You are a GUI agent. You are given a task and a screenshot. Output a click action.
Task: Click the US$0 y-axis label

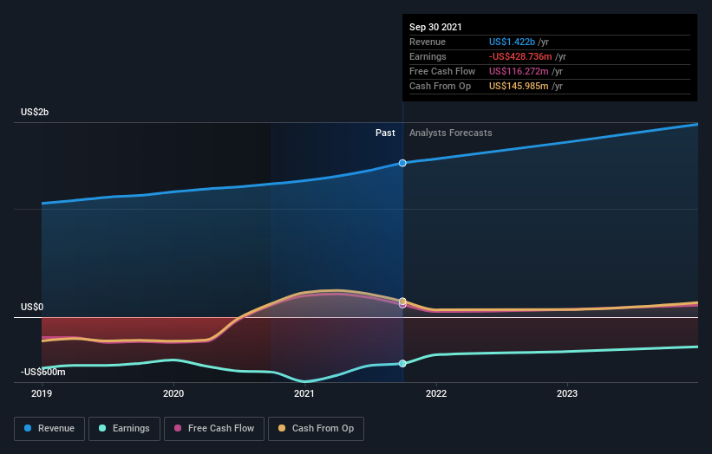click(x=32, y=307)
